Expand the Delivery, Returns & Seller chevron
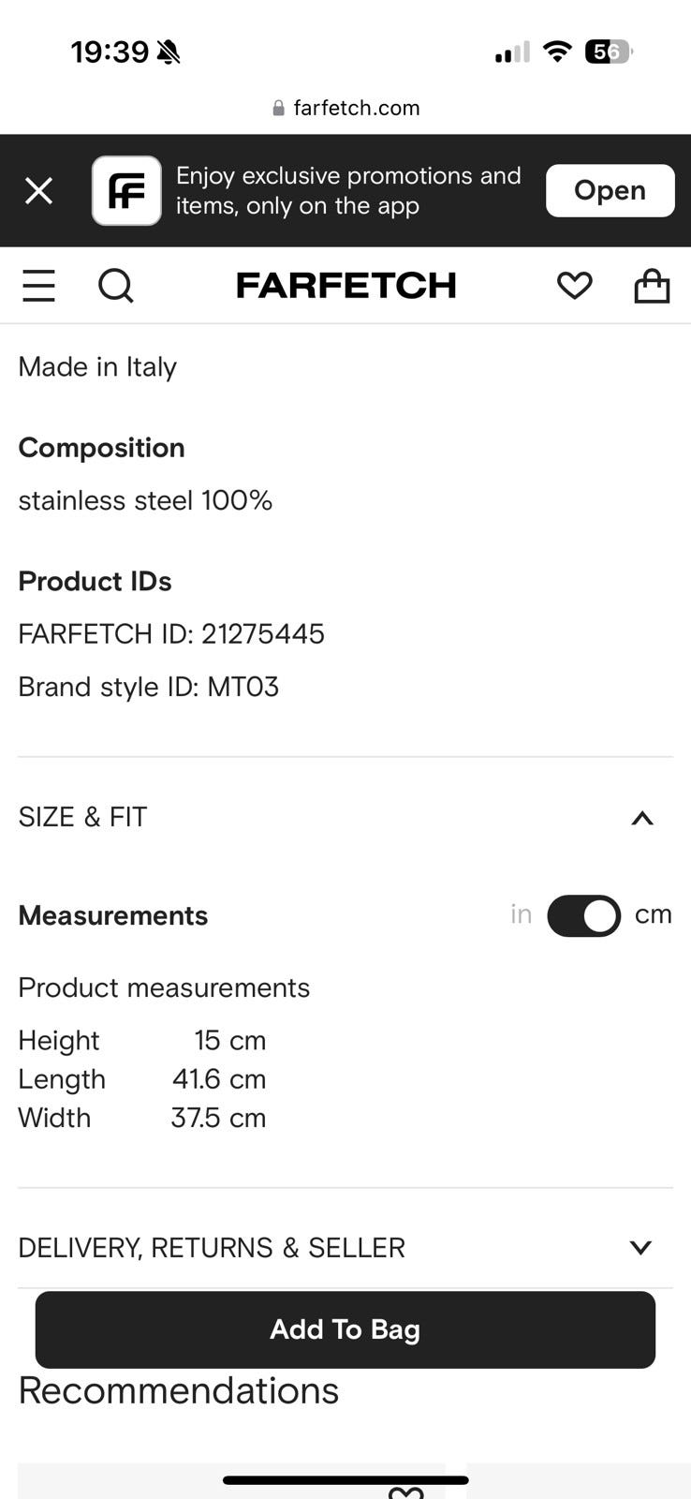Viewport: 691px width, 1499px height. point(640,1248)
